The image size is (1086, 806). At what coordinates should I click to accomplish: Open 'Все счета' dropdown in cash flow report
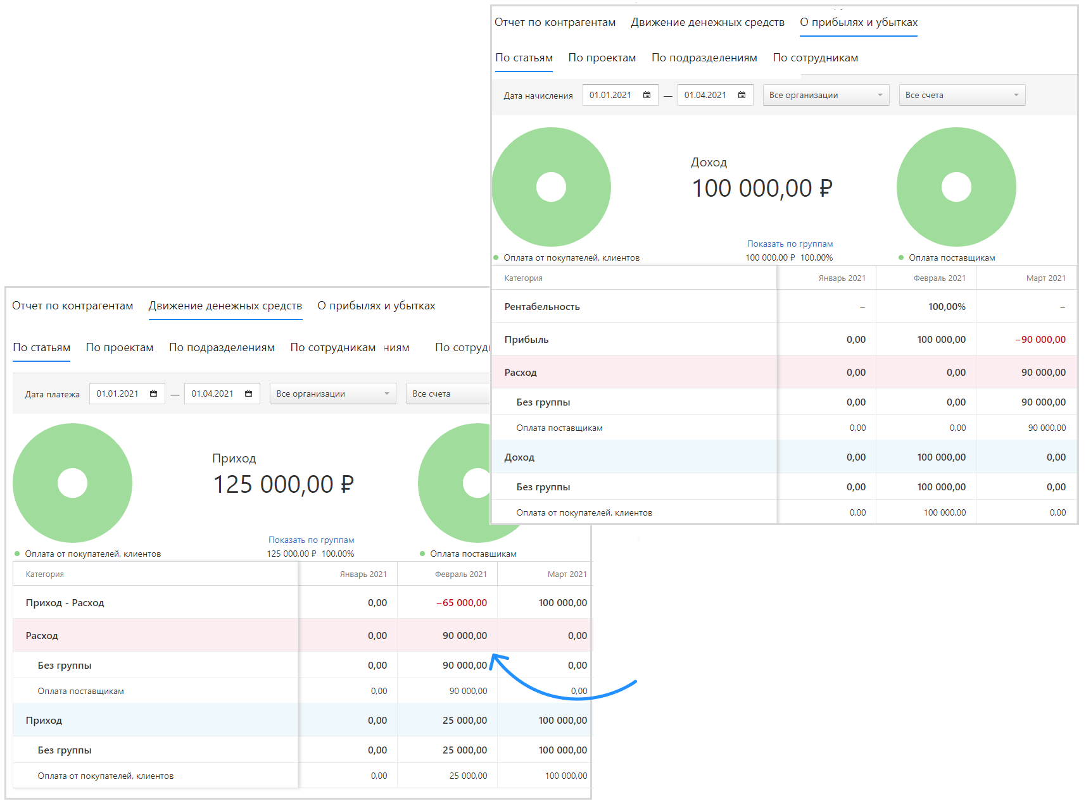(x=448, y=394)
